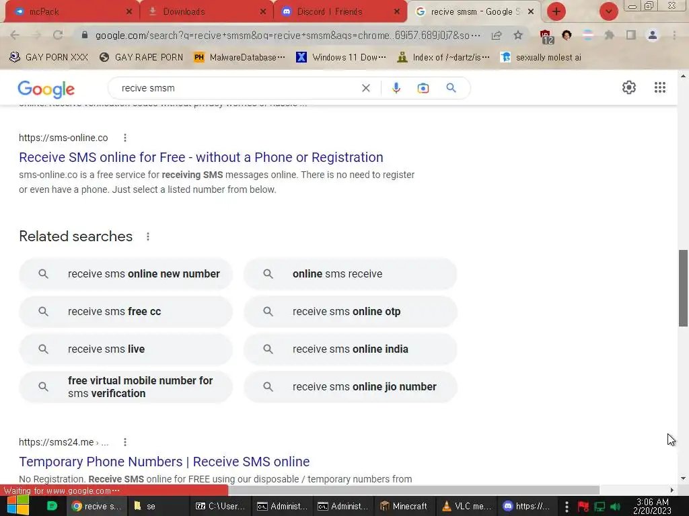This screenshot has height=516, width=689.
Task: Reload the current page
Action: click(58, 35)
